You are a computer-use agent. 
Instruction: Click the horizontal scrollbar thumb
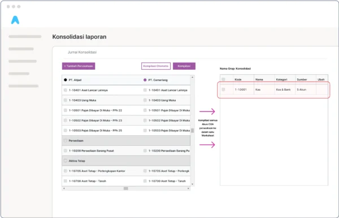click(126, 189)
